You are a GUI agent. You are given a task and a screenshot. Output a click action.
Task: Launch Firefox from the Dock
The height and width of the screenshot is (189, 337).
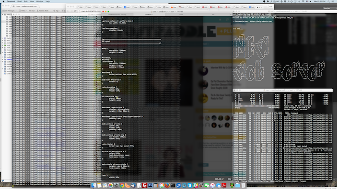click(167, 185)
